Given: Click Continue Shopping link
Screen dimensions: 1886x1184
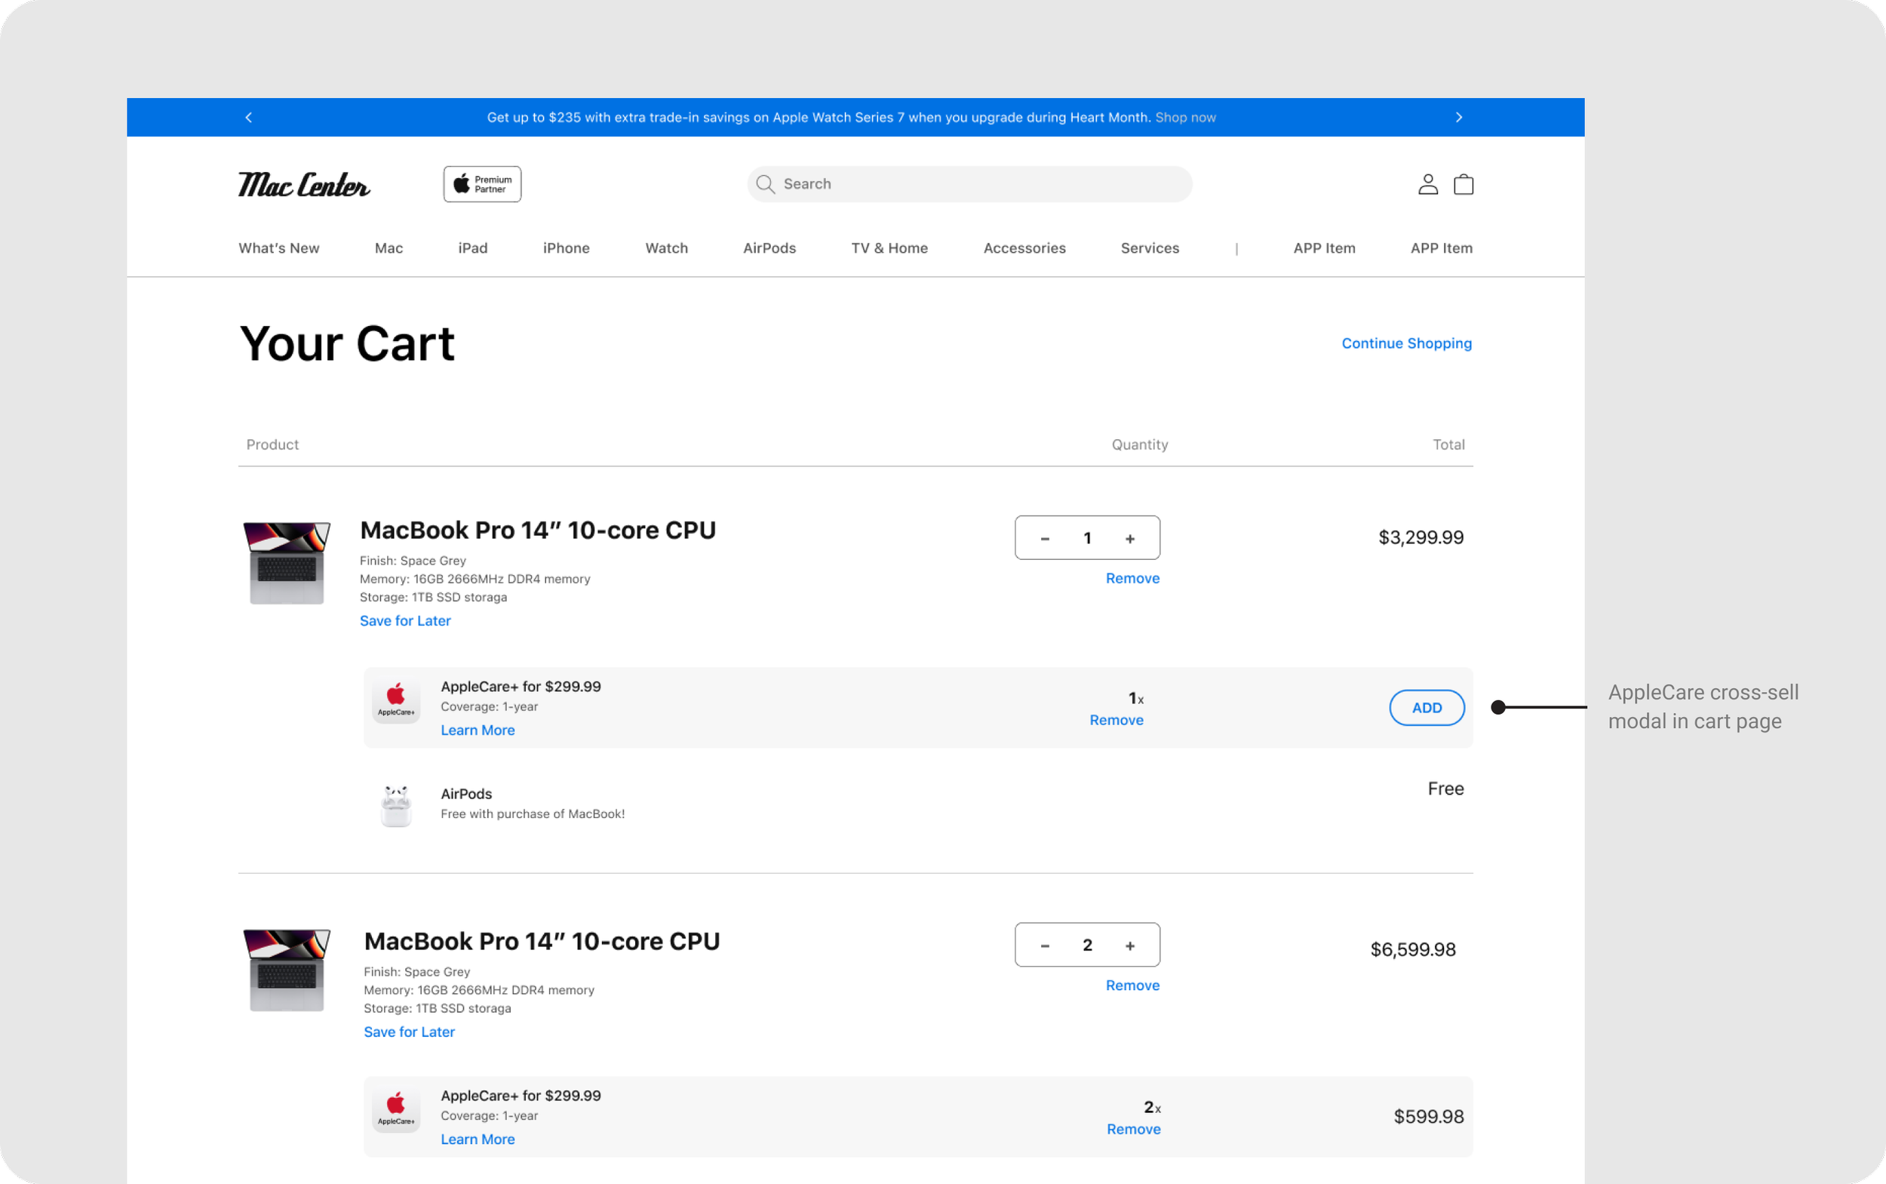Looking at the screenshot, I should (1406, 343).
